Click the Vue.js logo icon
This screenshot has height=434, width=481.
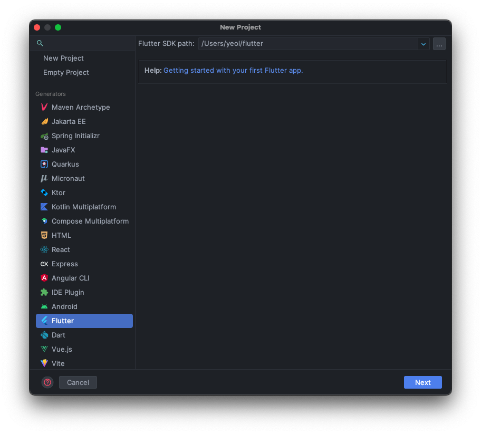point(44,349)
